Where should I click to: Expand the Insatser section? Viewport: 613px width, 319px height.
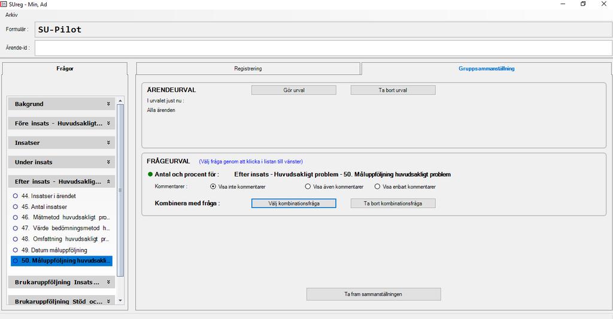[x=62, y=142]
